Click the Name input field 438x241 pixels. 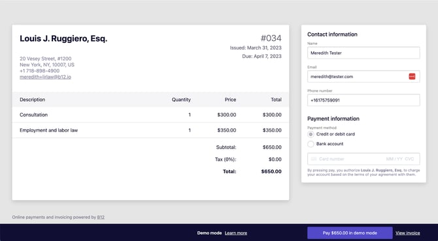(363, 53)
